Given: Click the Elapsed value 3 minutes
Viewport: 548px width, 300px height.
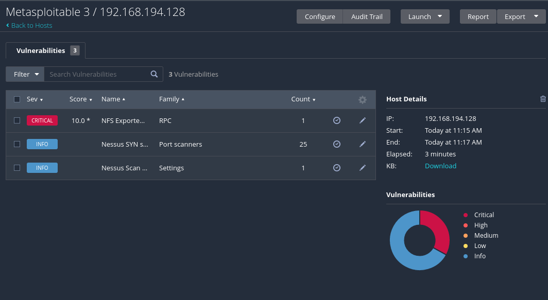Looking at the screenshot, I should [440, 154].
